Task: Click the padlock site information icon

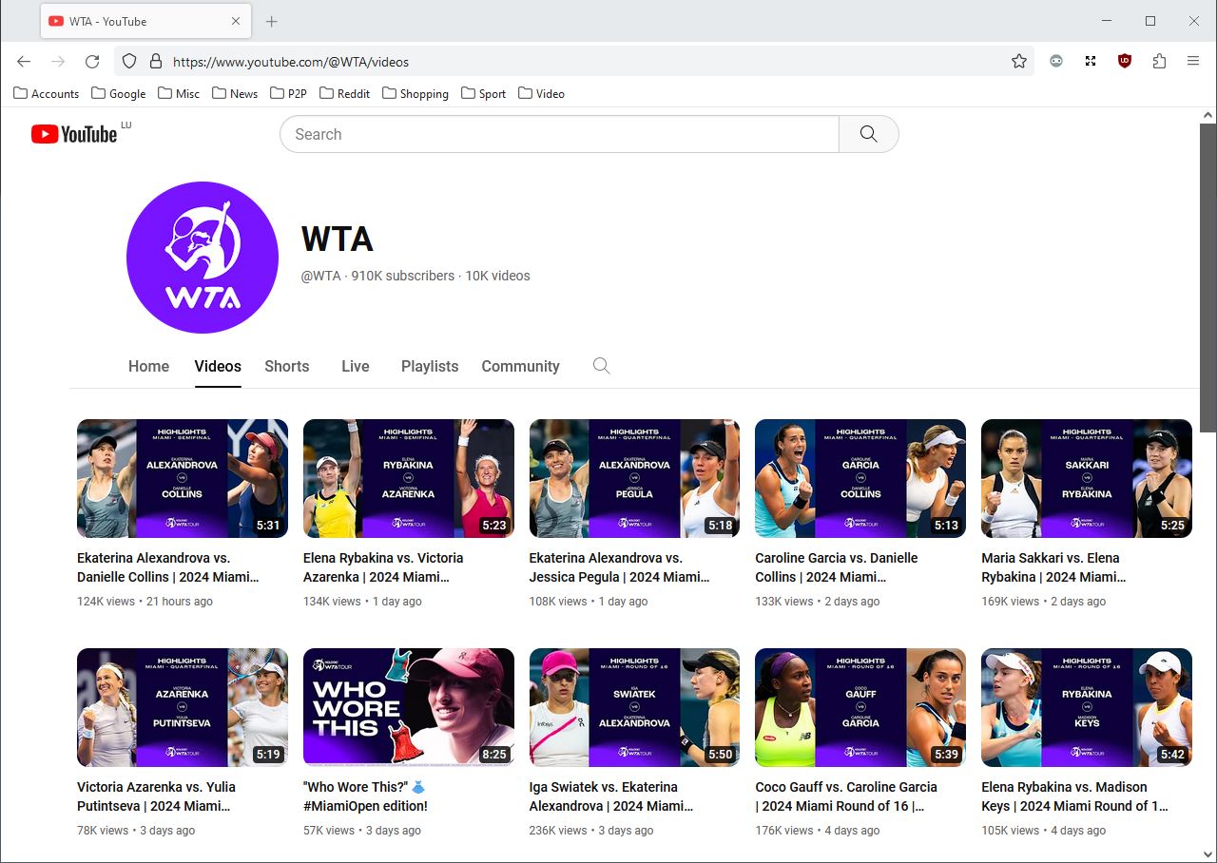Action: [x=156, y=62]
